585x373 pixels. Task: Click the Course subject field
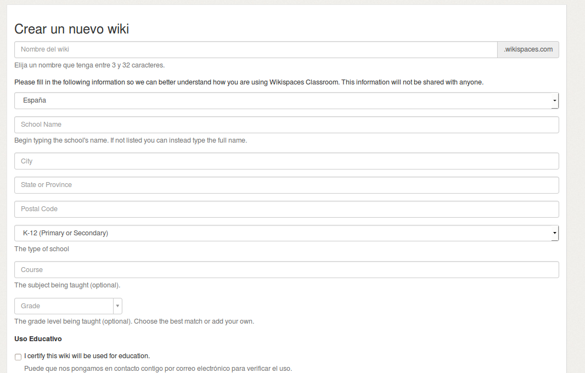click(x=286, y=270)
